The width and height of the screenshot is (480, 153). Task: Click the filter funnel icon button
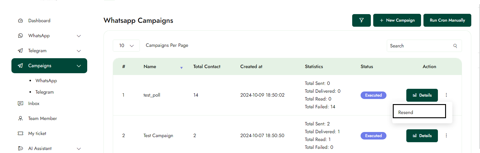pyautogui.click(x=361, y=20)
